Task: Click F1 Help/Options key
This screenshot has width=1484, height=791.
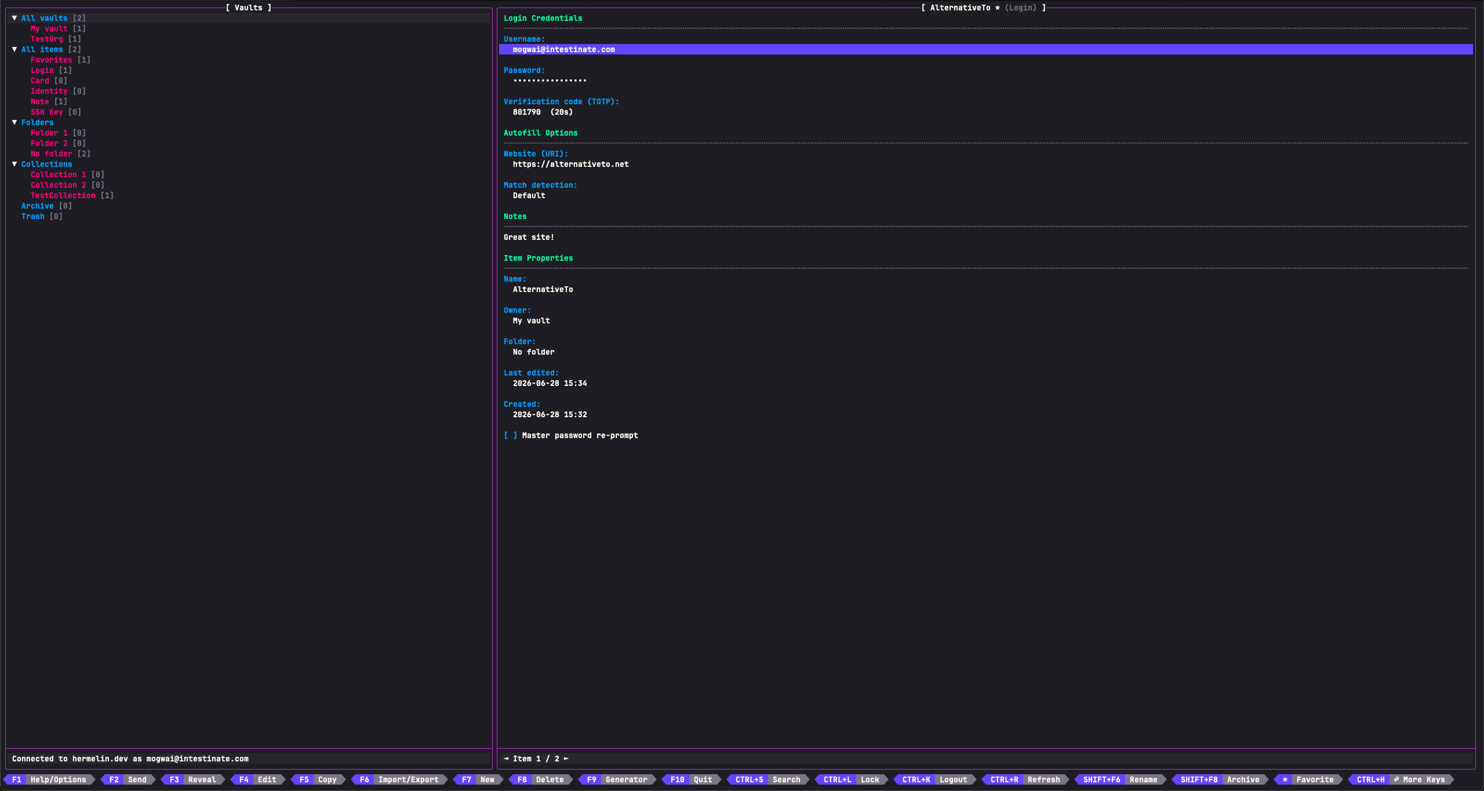Action: pyautogui.click(x=49, y=779)
